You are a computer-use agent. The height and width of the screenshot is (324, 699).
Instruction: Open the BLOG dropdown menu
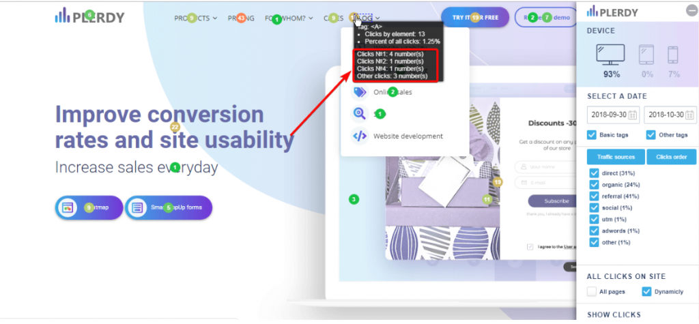366,18
